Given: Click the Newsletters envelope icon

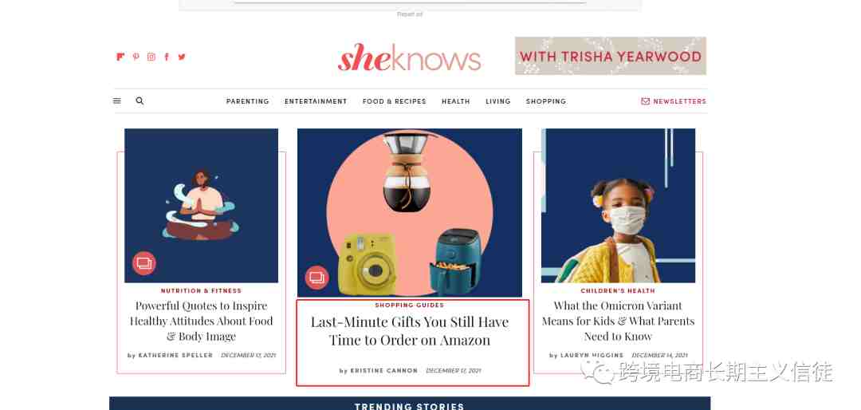Looking at the screenshot, I should point(645,101).
